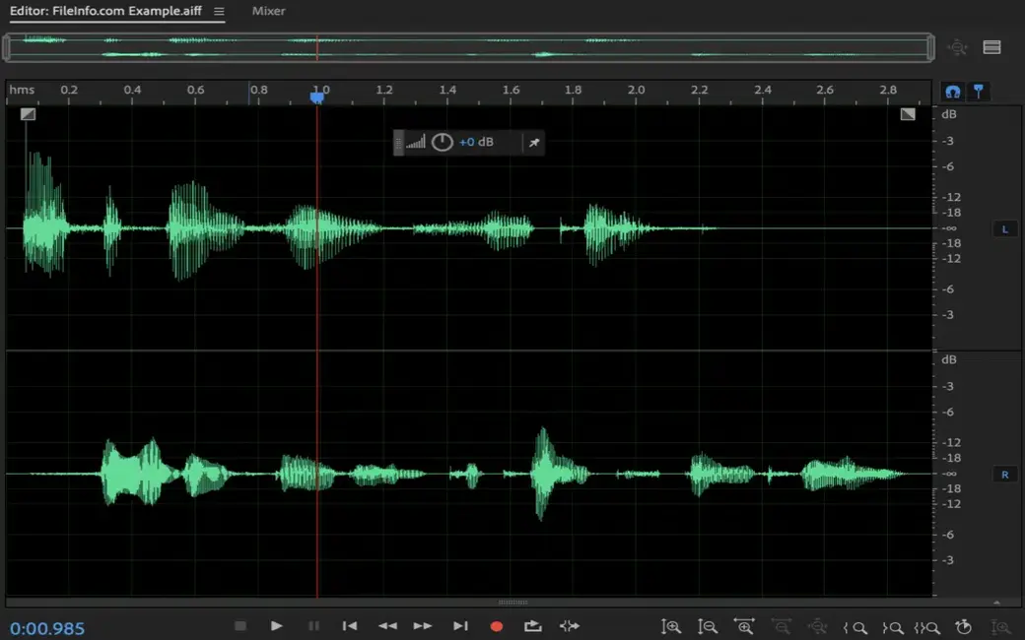Click the fade-out handle at waveform end
Image resolution: width=1025 pixels, height=640 pixels.
point(908,114)
